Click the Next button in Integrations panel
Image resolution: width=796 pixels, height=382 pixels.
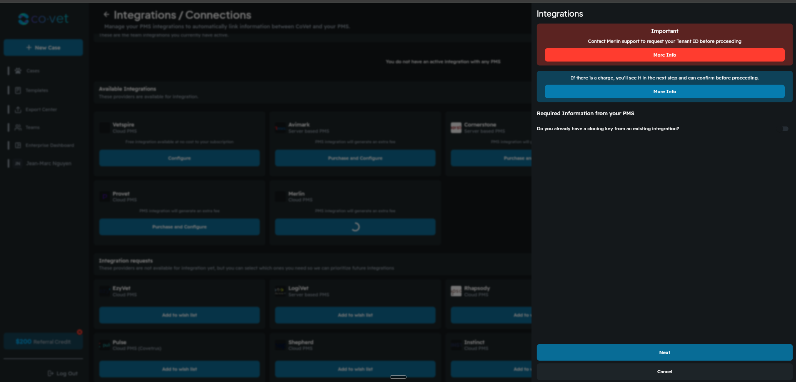point(664,352)
